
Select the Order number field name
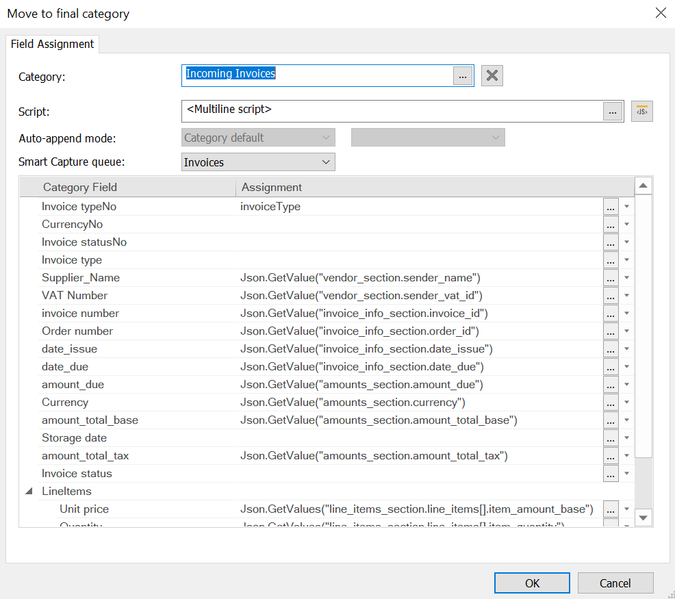[x=77, y=331]
